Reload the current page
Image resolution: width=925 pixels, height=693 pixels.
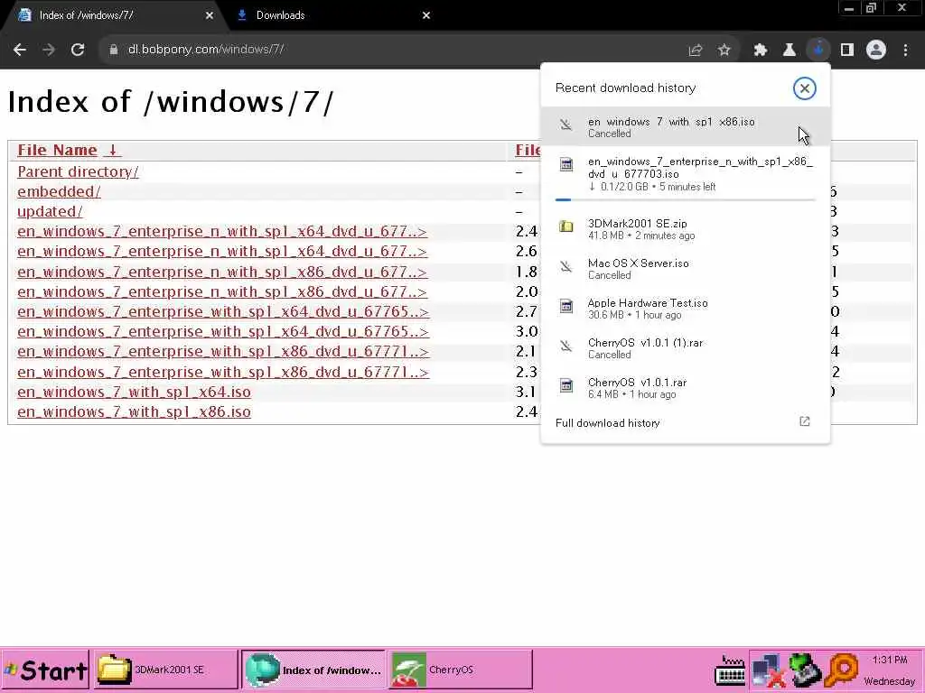[78, 51]
